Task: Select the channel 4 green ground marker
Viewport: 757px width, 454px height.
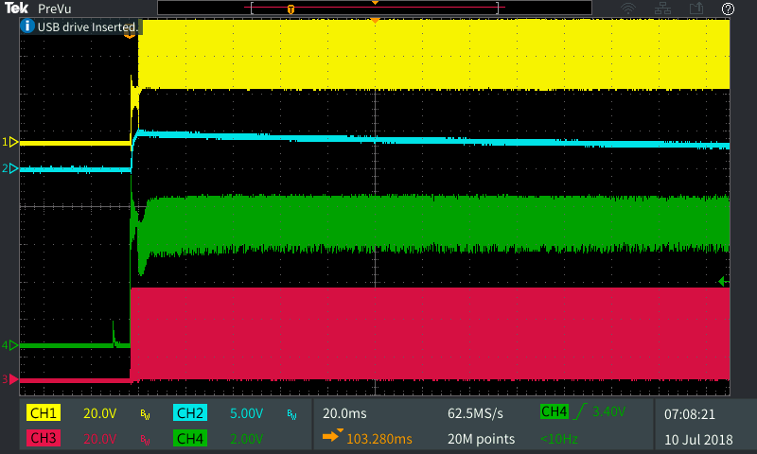Action: (10, 345)
